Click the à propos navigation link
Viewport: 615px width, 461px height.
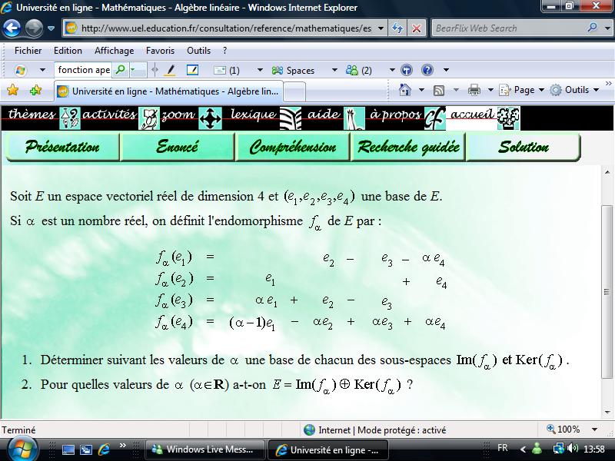click(x=395, y=114)
